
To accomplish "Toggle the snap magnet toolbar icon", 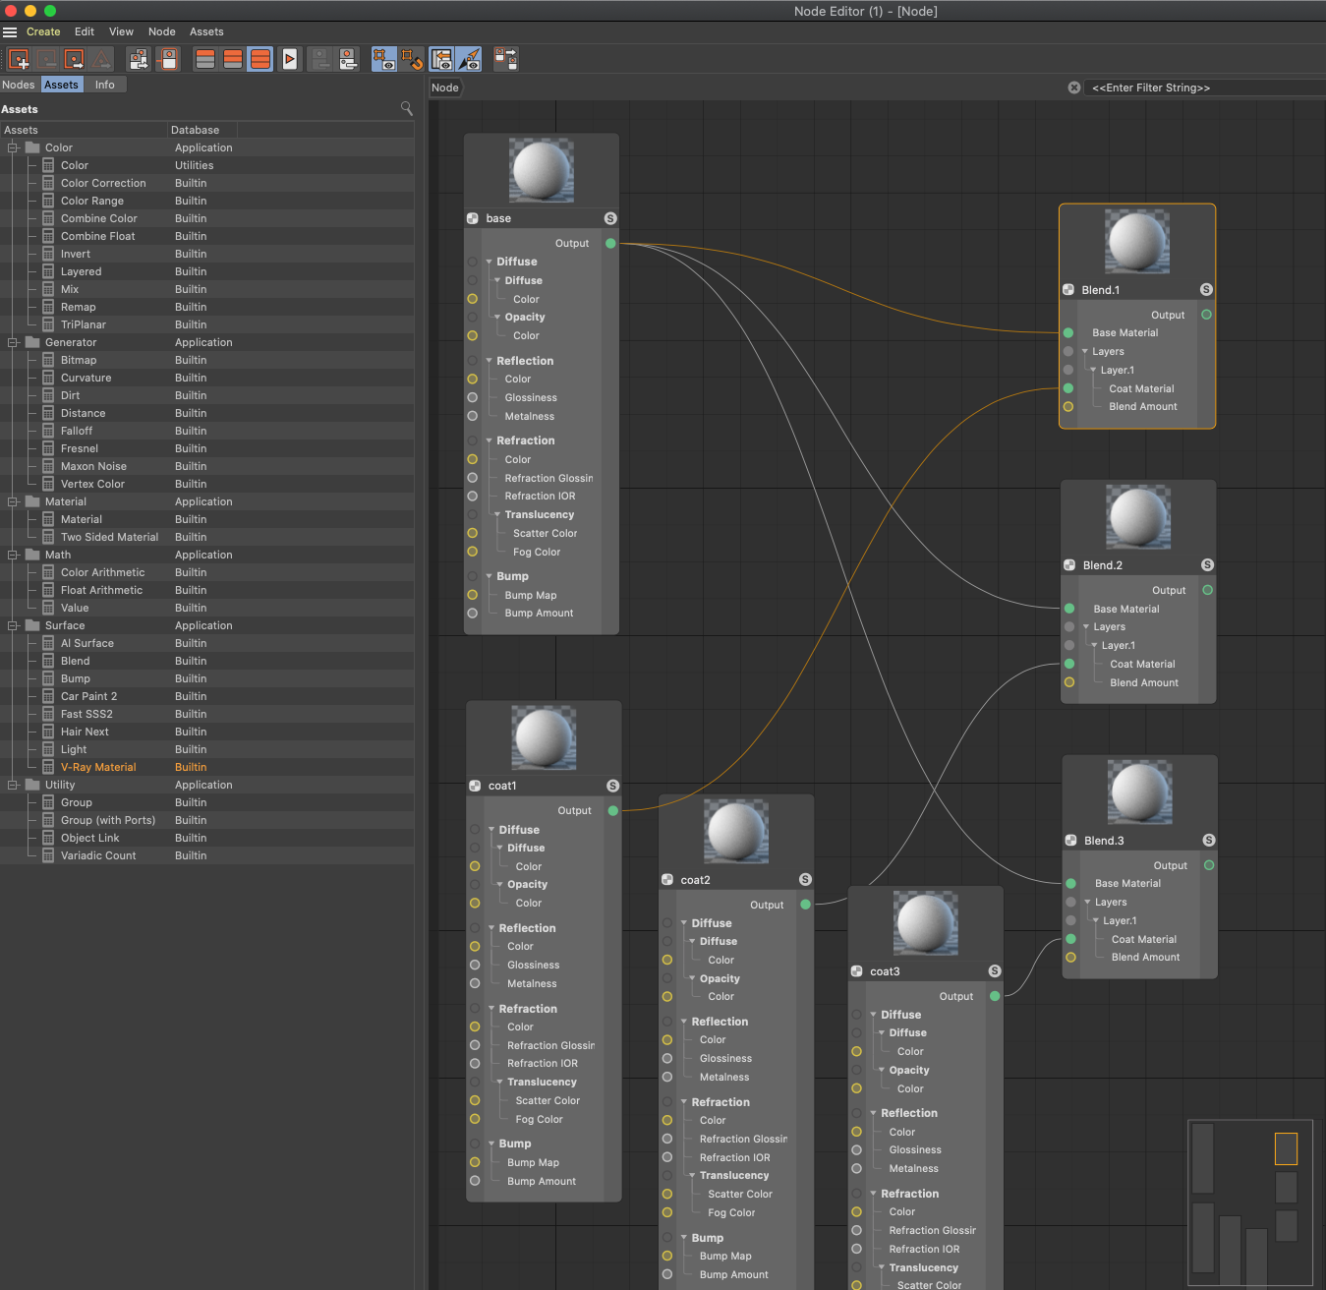I will [412, 59].
